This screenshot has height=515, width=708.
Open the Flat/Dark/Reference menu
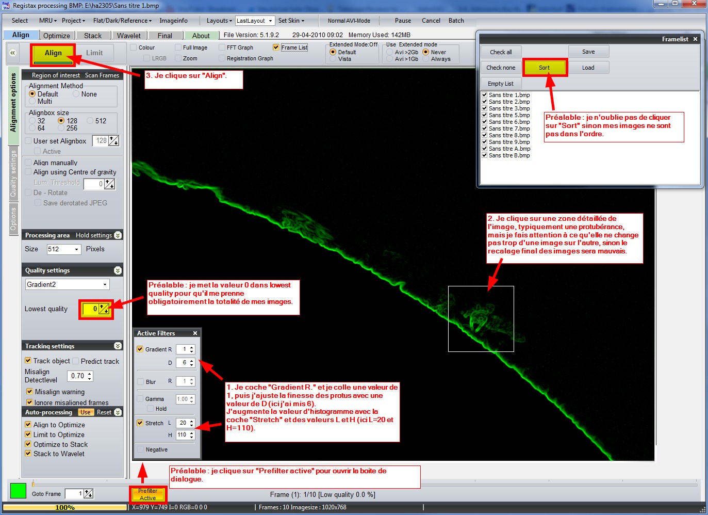[122, 21]
